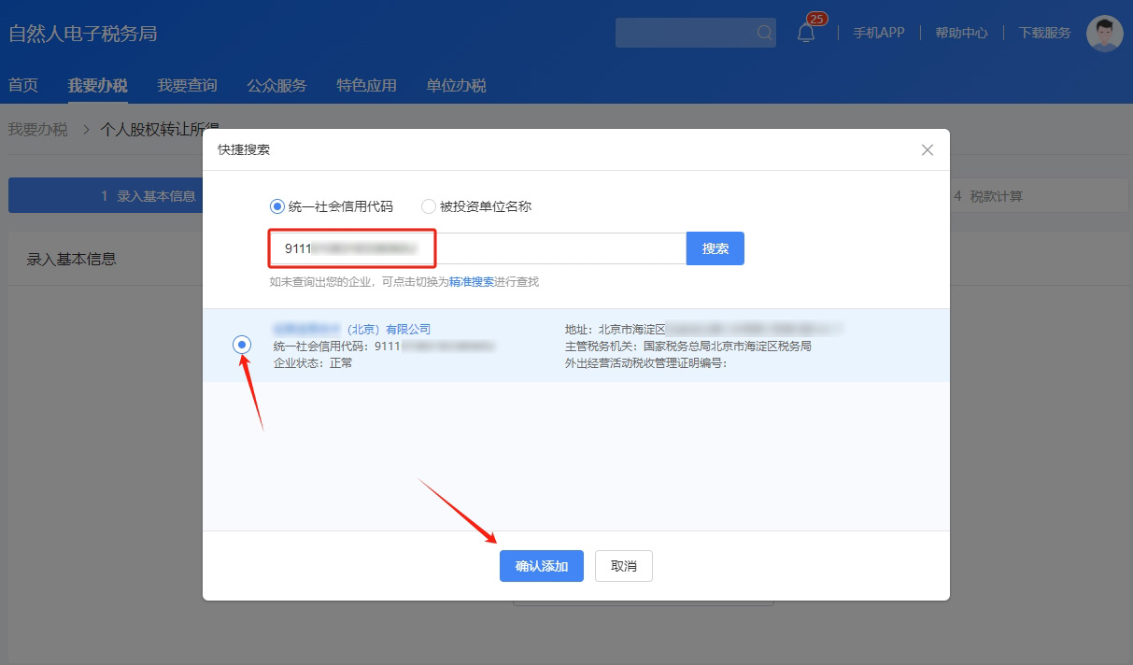1133x665 pixels.
Task: Select 被投资单位名称 radio option
Action: point(429,206)
